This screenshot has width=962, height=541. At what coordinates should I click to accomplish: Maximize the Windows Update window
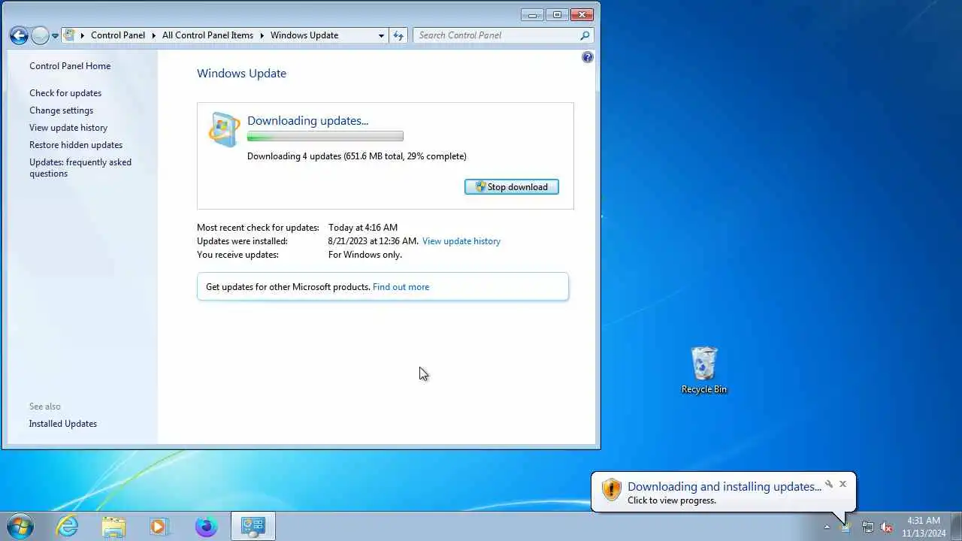point(557,14)
